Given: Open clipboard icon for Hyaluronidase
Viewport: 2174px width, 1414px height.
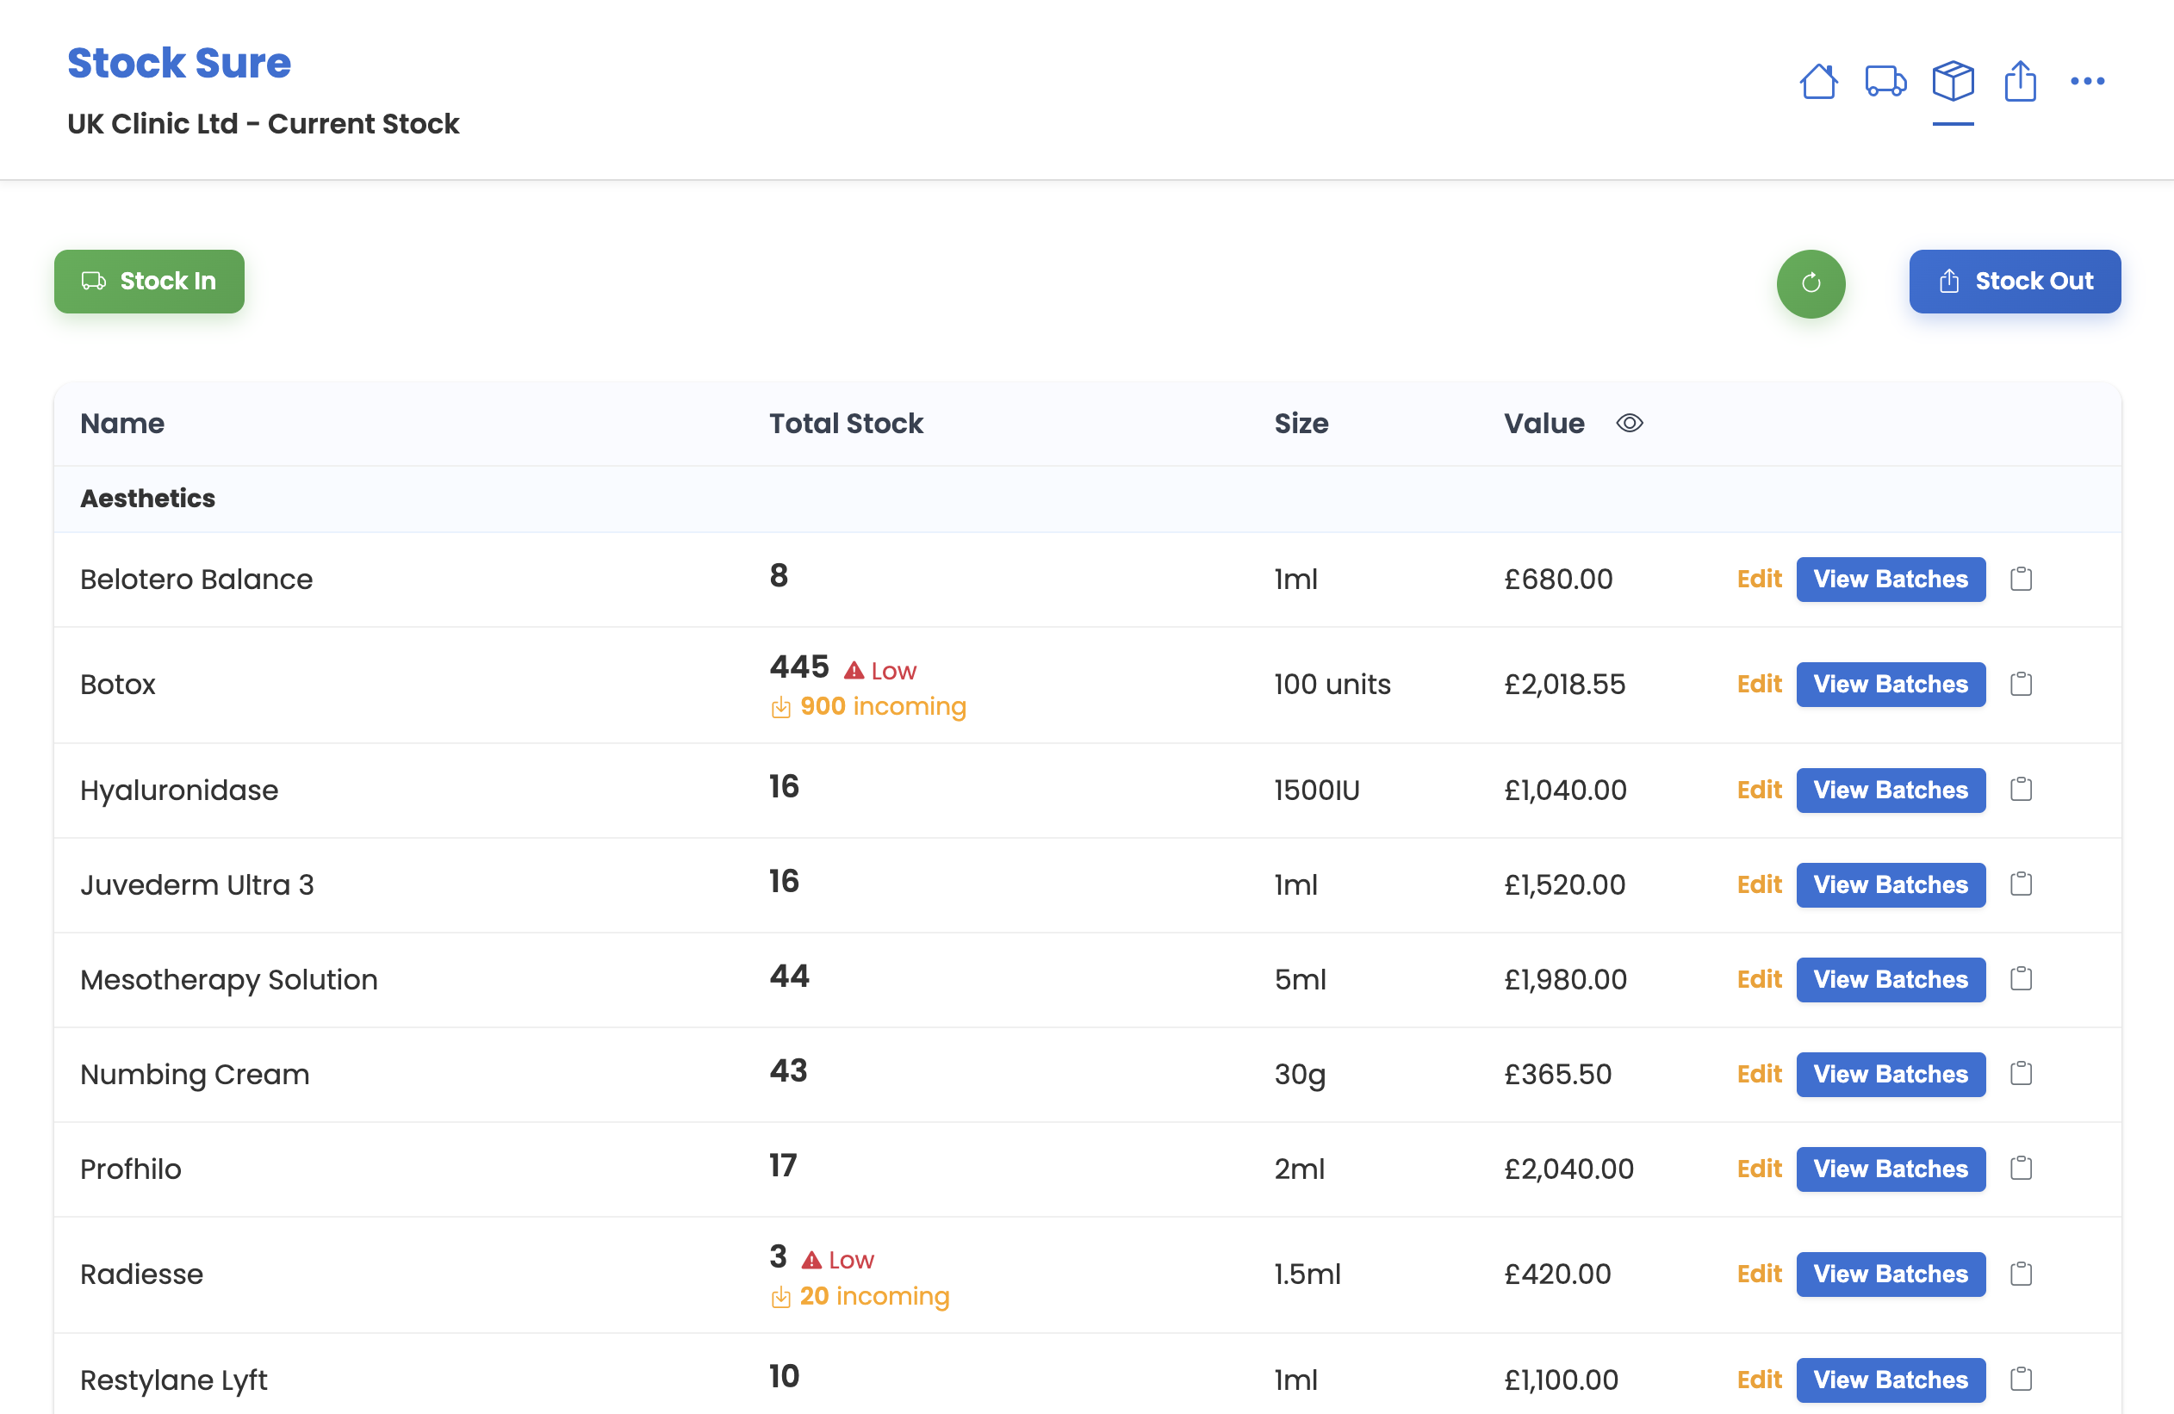Looking at the screenshot, I should click(x=2021, y=789).
